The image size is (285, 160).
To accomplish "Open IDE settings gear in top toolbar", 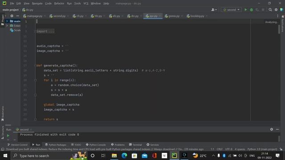I will (x=276, y=10).
